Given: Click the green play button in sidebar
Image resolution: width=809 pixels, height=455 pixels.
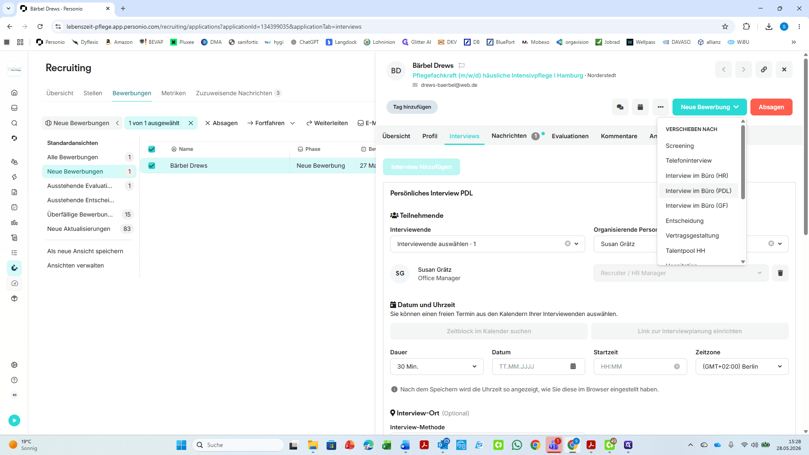Looking at the screenshot, I should [14, 420].
